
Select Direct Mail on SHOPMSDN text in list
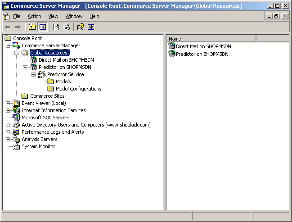coord(203,46)
